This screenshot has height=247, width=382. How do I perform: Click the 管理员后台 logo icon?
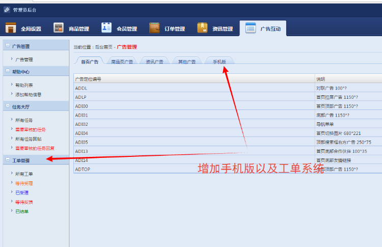click(7, 10)
